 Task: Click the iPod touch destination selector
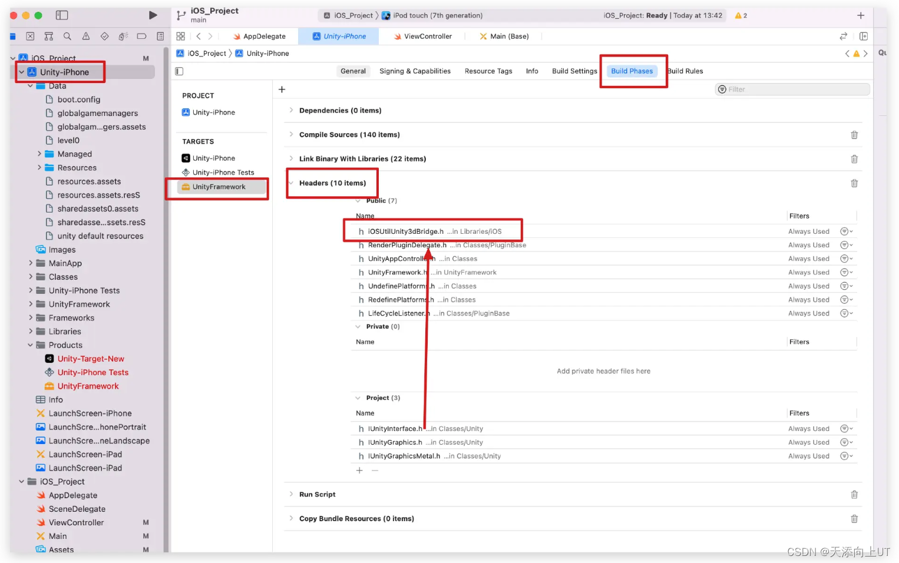coord(432,16)
